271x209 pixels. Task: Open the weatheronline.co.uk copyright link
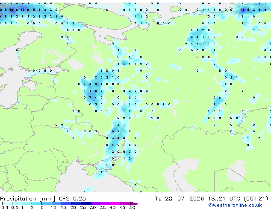235,205
